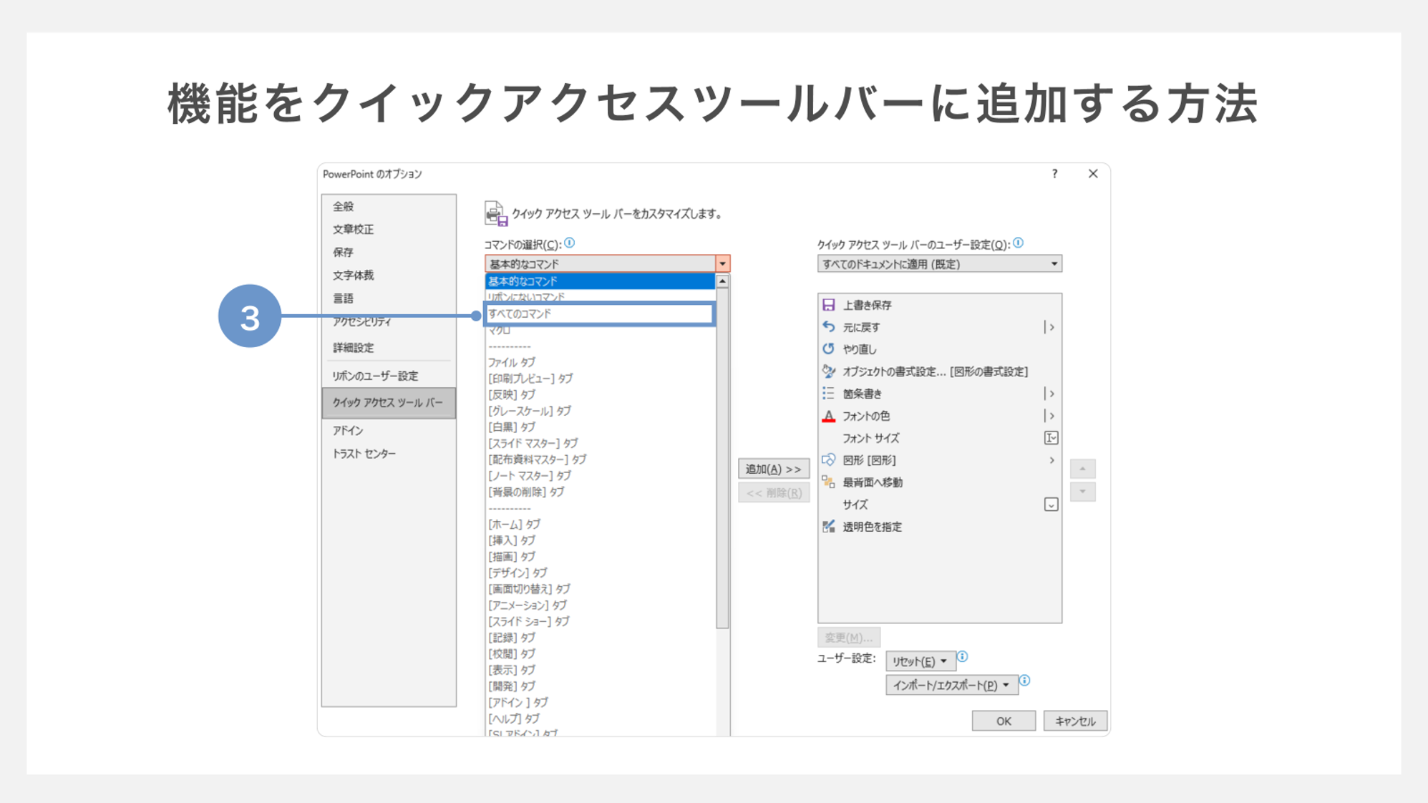1428x803 pixels.
Task: Click the info icon next to インポート/エクスポート
Action: pyautogui.click(x=1025, y=681)
